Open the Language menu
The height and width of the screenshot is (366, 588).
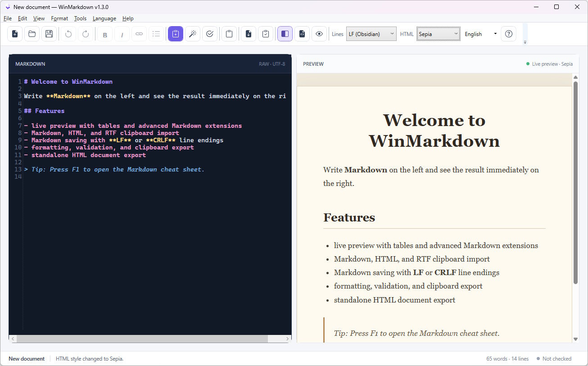click(x=104, y=18)
